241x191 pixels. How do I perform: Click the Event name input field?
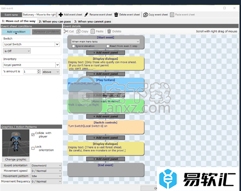tap(39, 15)
